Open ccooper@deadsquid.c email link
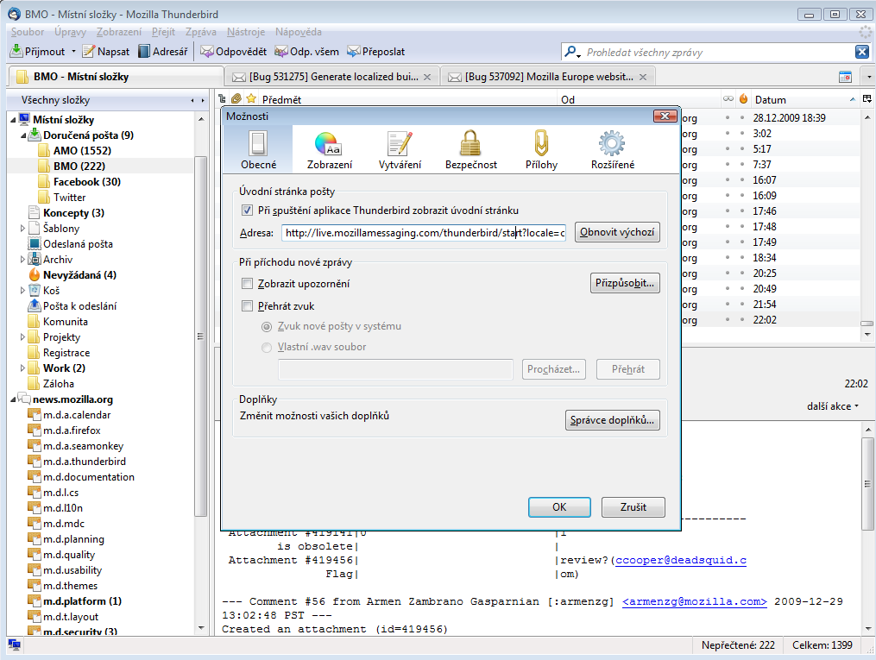 click(x=680, y=560)
